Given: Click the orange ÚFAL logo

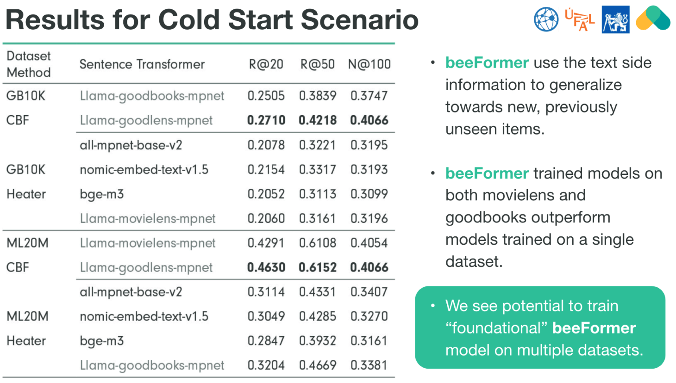Looking at the screenshot, I should [580, 20].
